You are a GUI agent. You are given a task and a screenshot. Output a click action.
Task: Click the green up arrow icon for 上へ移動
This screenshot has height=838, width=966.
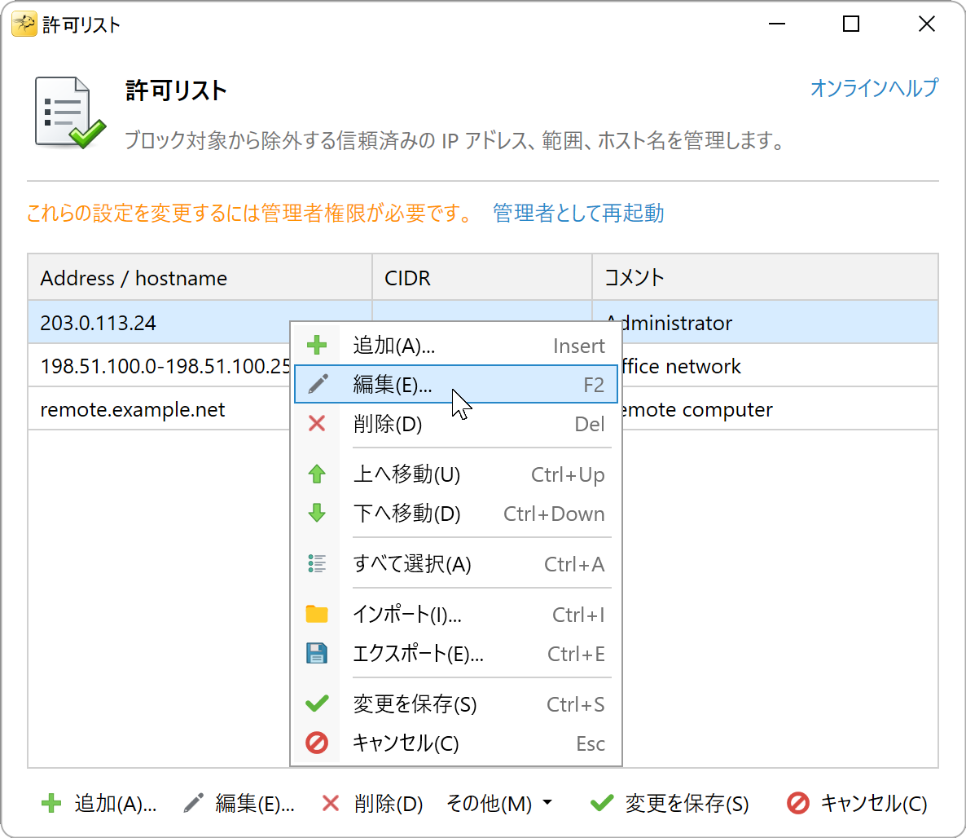pos(317,474)
